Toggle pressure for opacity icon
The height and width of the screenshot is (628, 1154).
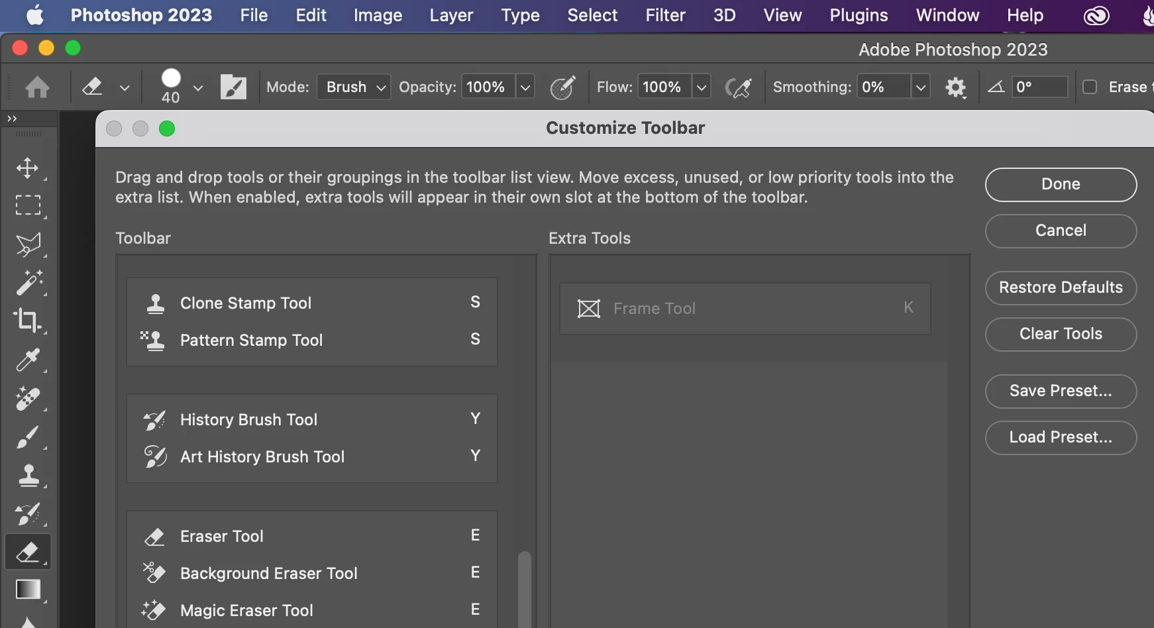pyautogui.click(x=562, y=87)
